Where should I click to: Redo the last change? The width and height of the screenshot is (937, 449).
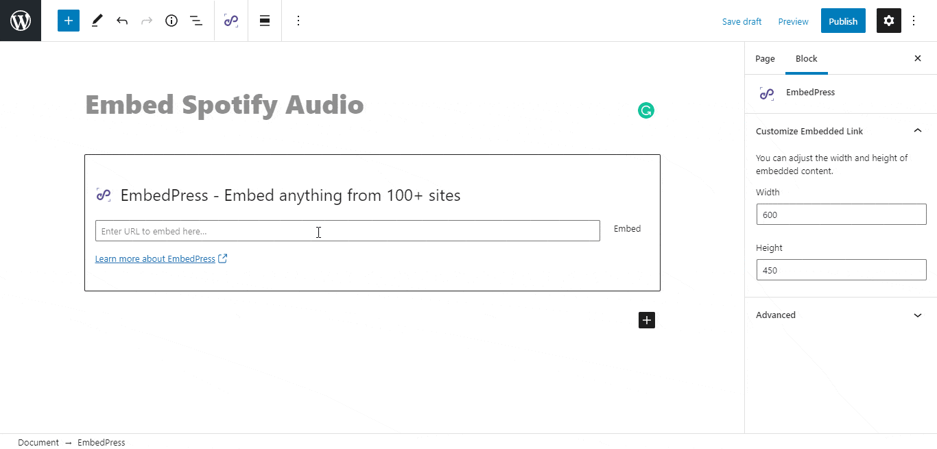[x=147, y=21]
